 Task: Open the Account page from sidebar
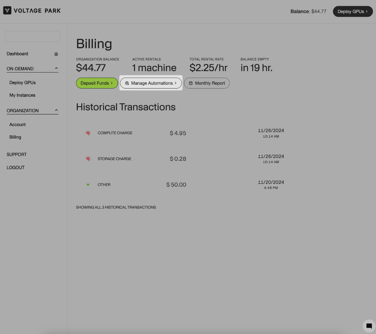18,124
